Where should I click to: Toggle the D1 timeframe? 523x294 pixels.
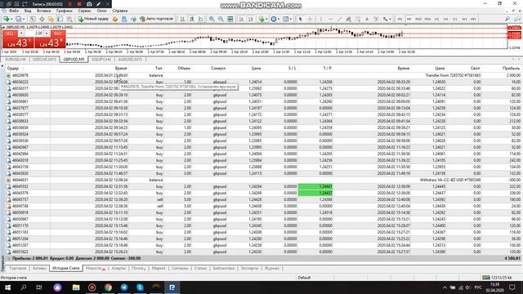click(455, 19)
